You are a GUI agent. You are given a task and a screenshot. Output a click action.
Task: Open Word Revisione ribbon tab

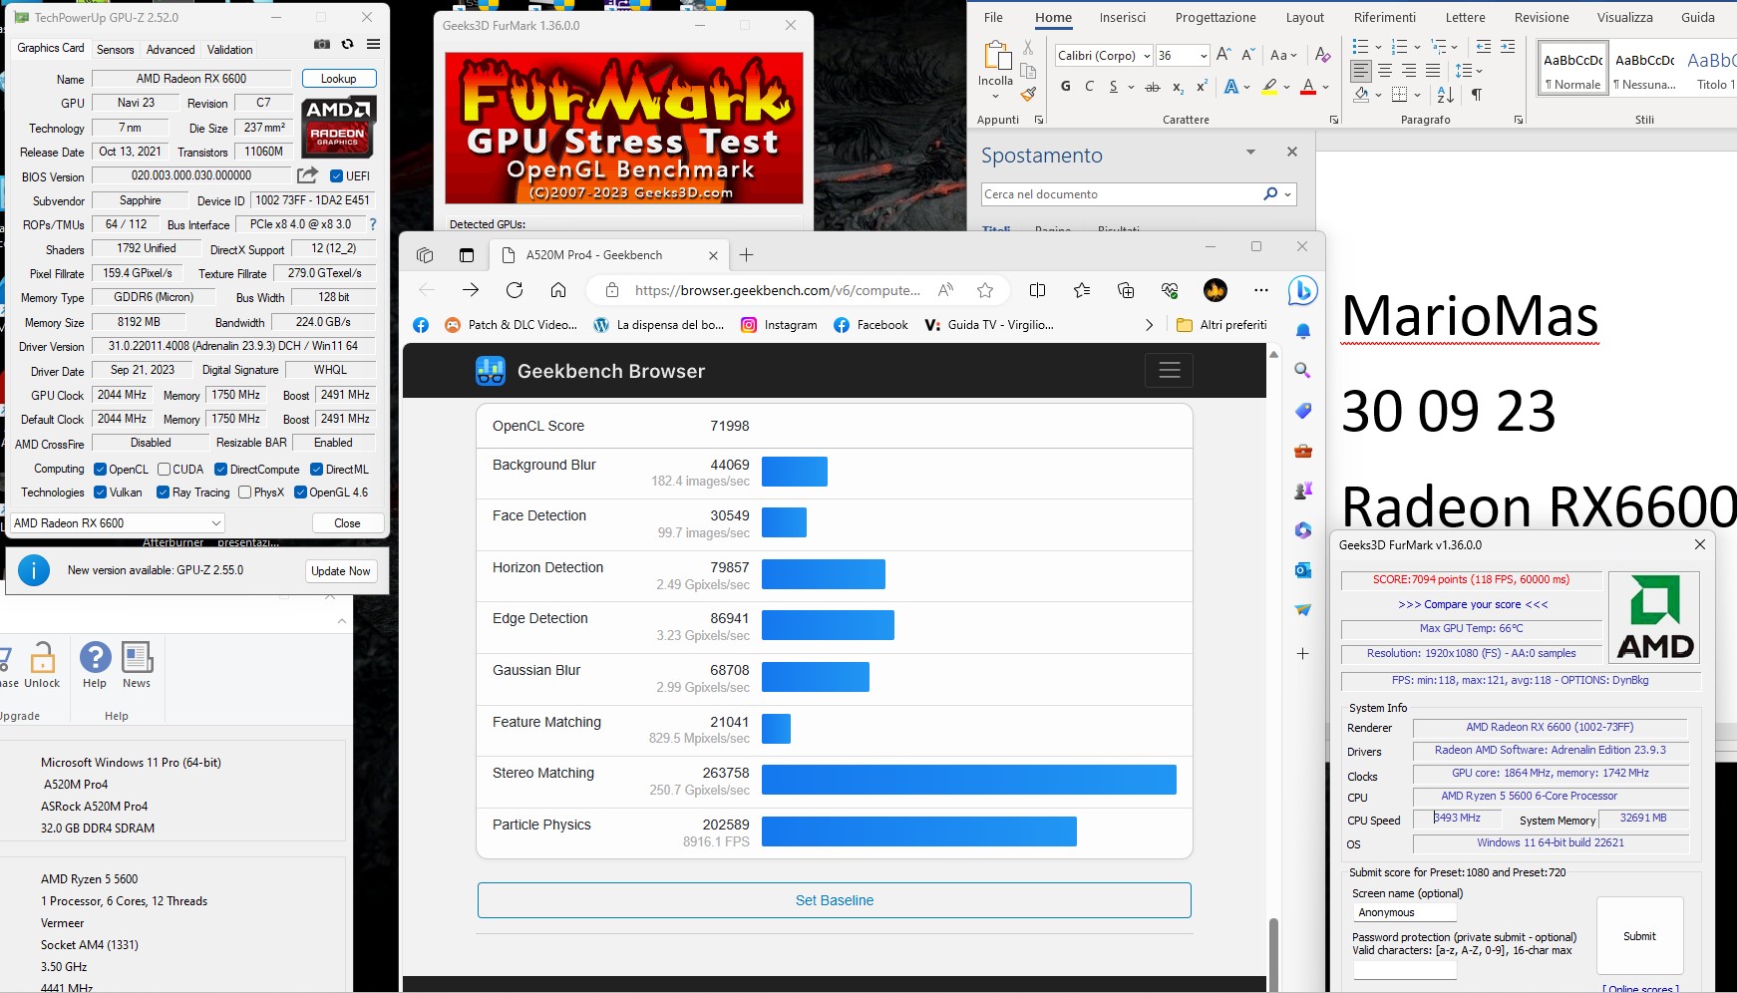[1542, 17]
